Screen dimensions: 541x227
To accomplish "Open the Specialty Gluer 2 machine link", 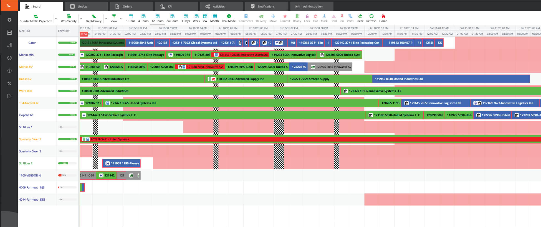I will [30, 151].
